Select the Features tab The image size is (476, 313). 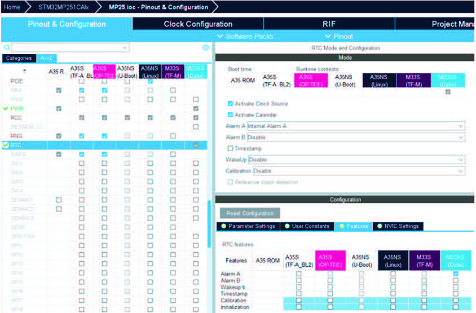[354, 226]
